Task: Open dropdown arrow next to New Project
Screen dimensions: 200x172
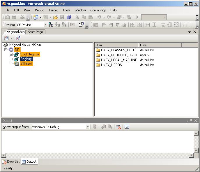Action: click(40, 17)
